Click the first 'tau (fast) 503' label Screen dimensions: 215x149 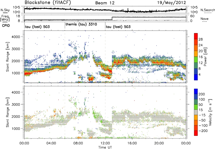pyautogui.click(x=37, y=27)
